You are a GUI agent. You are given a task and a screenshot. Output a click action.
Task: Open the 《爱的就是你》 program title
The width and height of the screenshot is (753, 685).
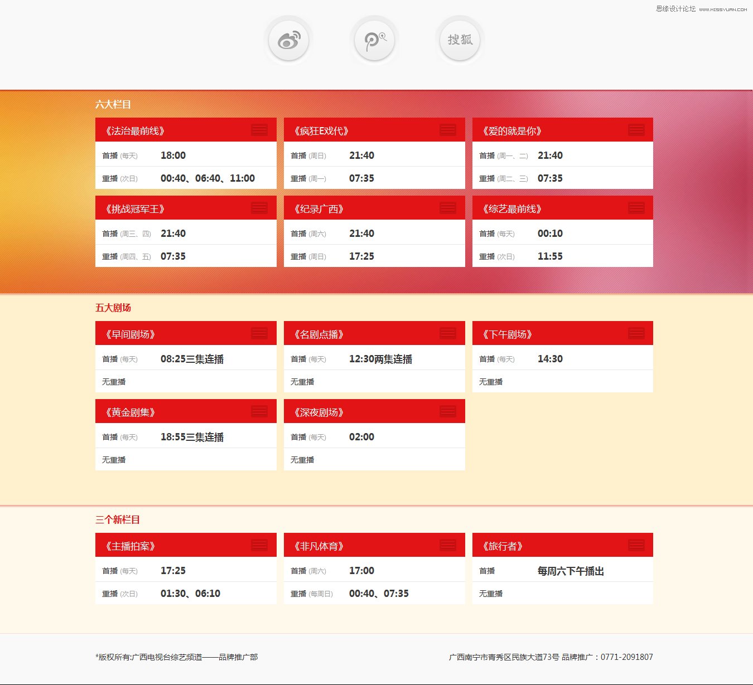click(512, 131)
